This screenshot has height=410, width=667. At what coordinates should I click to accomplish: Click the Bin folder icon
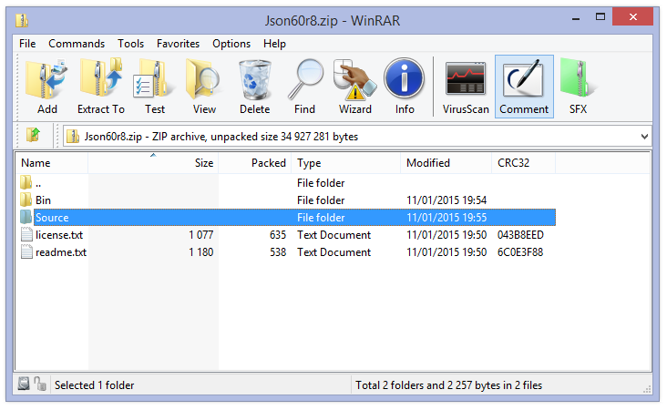pyautogui.click(x=26, y=200)
